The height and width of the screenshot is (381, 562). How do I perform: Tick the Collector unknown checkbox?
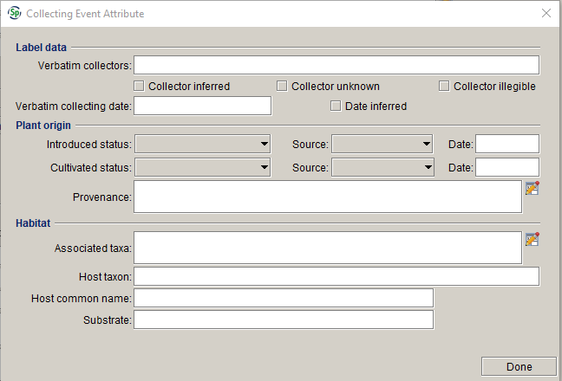tap(282, 87)
